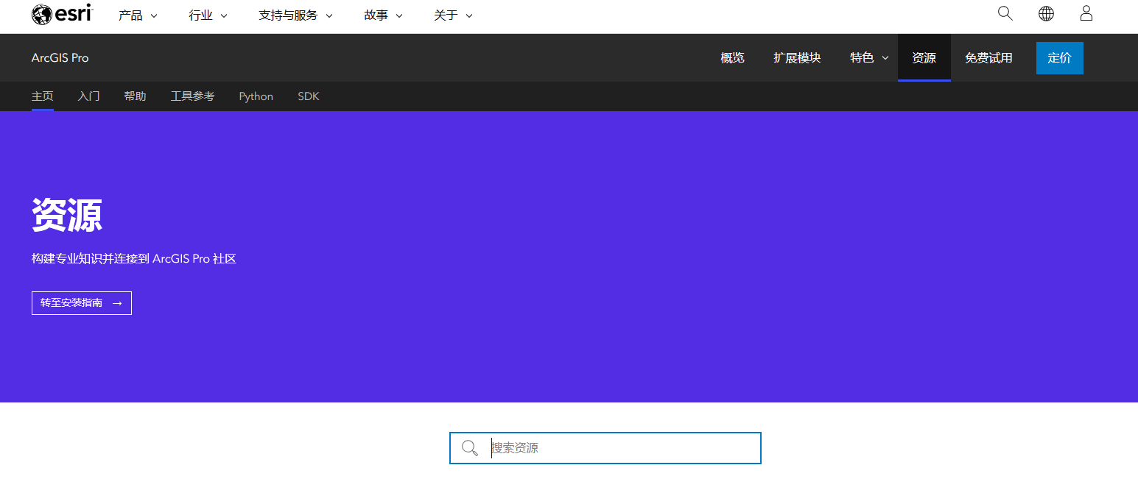Screen dimensions: 1138x490
Task: Click the 转至安装指南 button
Action: (x=81, y=302)
